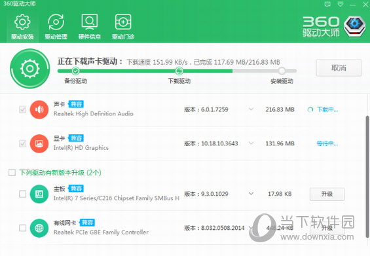Expand version dropdown for 6.0.1.7259
The height and width of the screenshot is (256, 370).
251,109
